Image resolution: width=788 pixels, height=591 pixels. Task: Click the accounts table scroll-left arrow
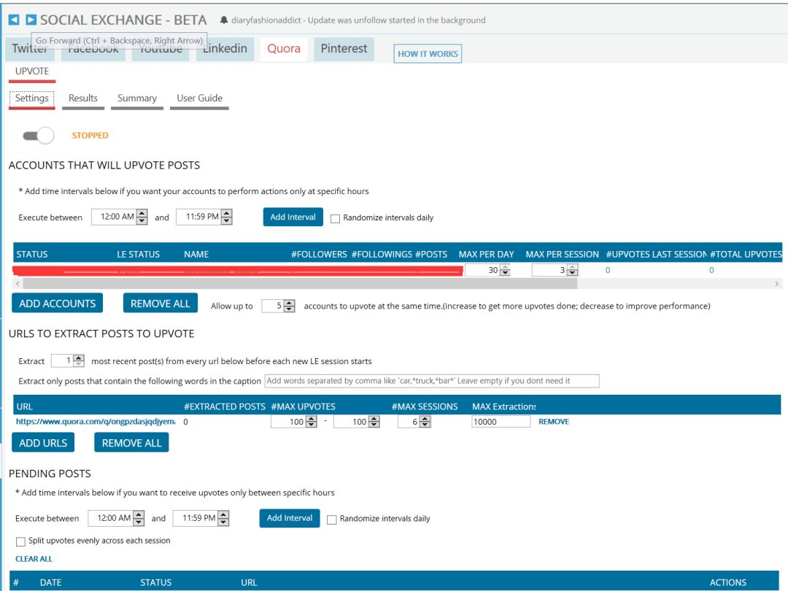point(18,284)
